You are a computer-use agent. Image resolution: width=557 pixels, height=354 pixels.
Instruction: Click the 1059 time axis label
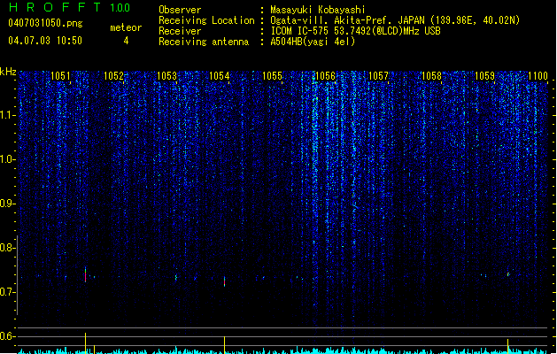484,76
